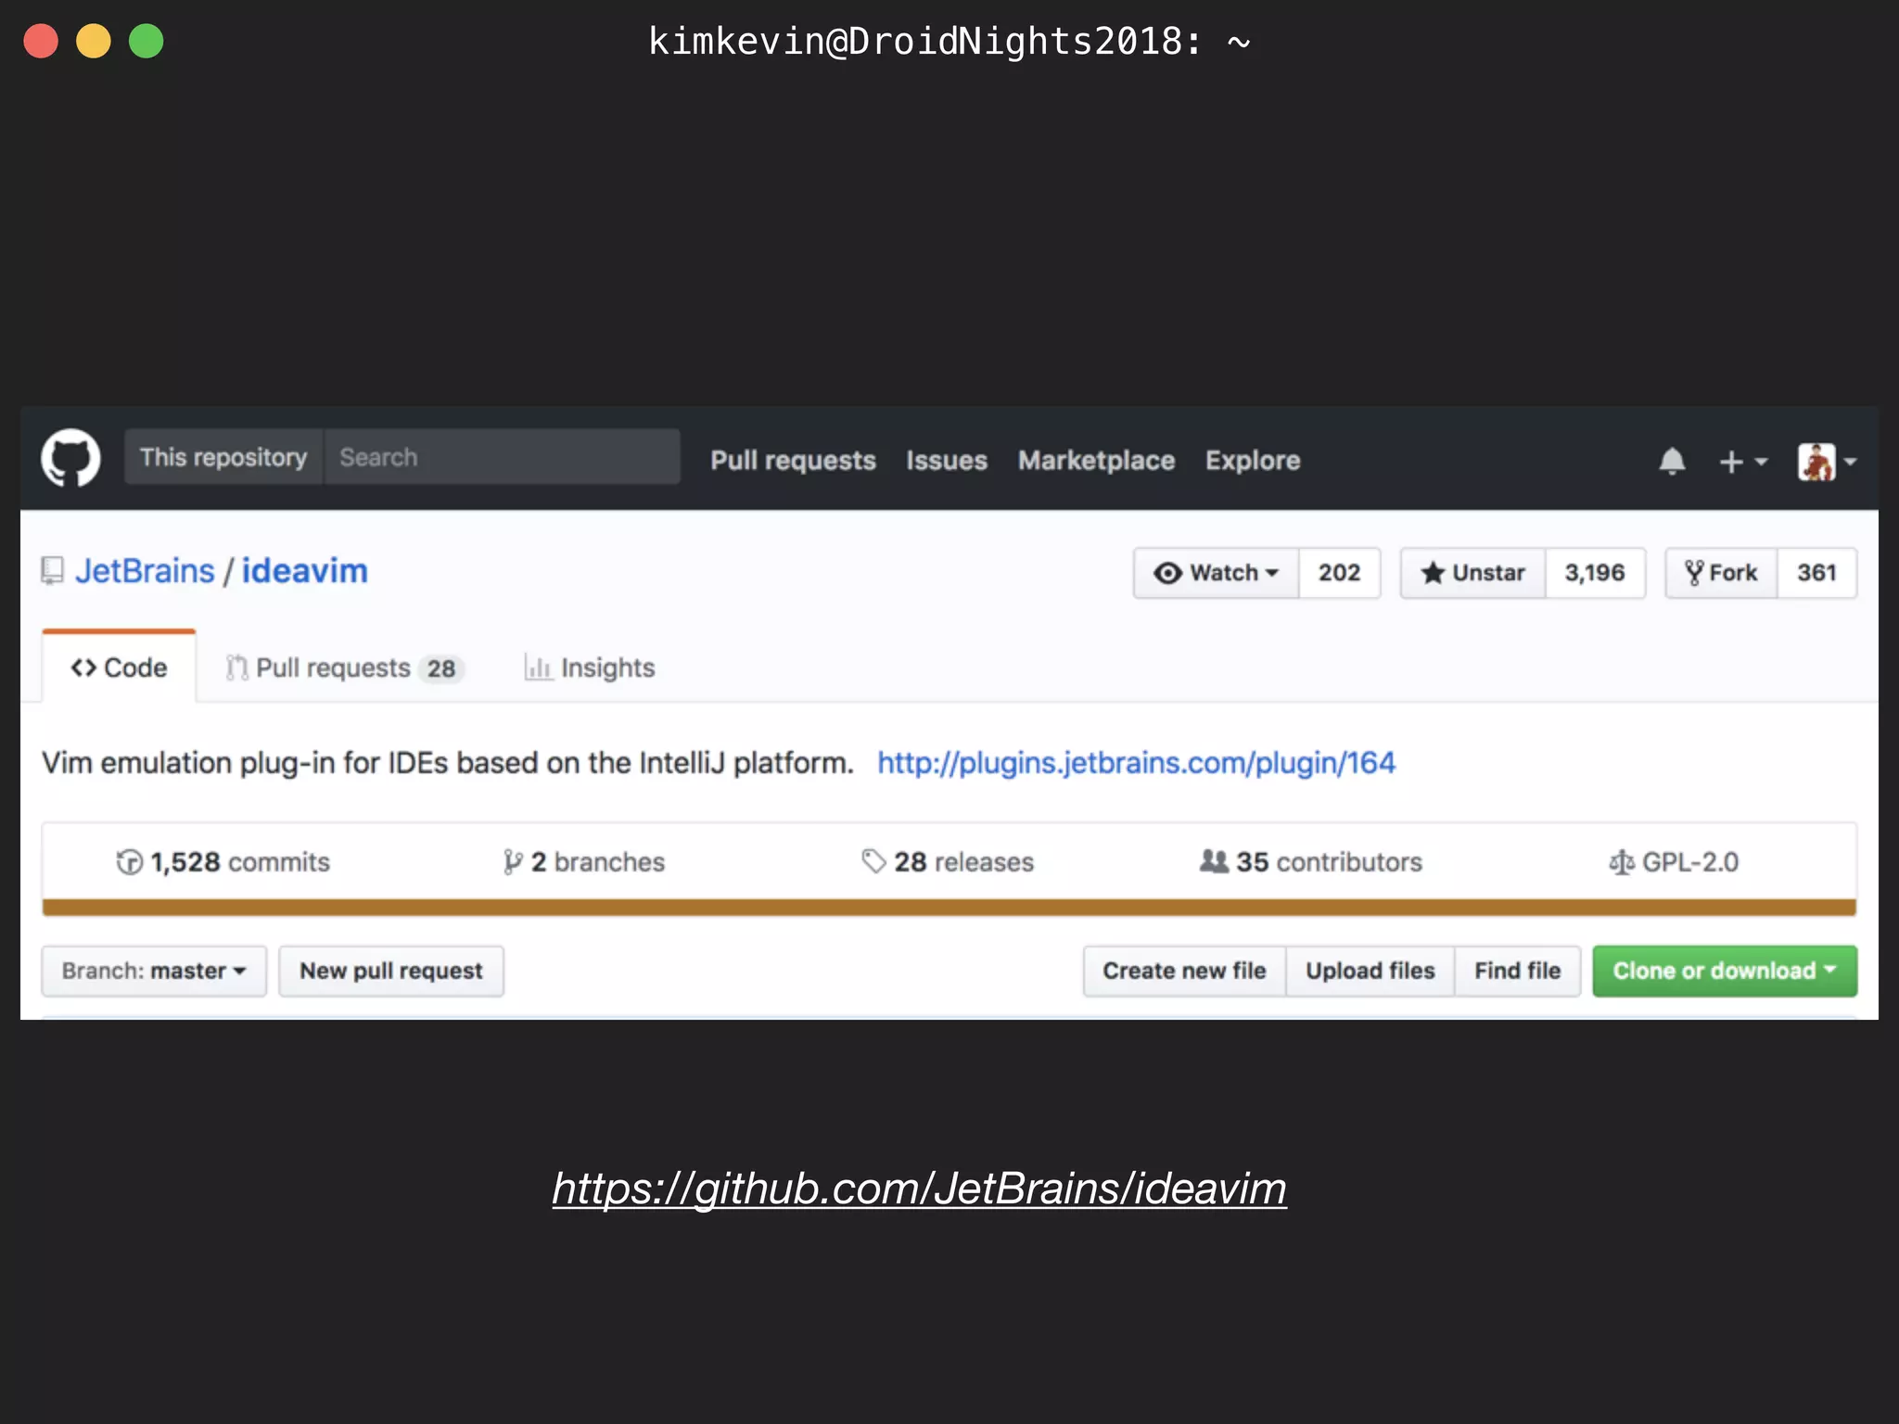
Task: Click the eye icon in Watch button
Action: pos(1167,573)
